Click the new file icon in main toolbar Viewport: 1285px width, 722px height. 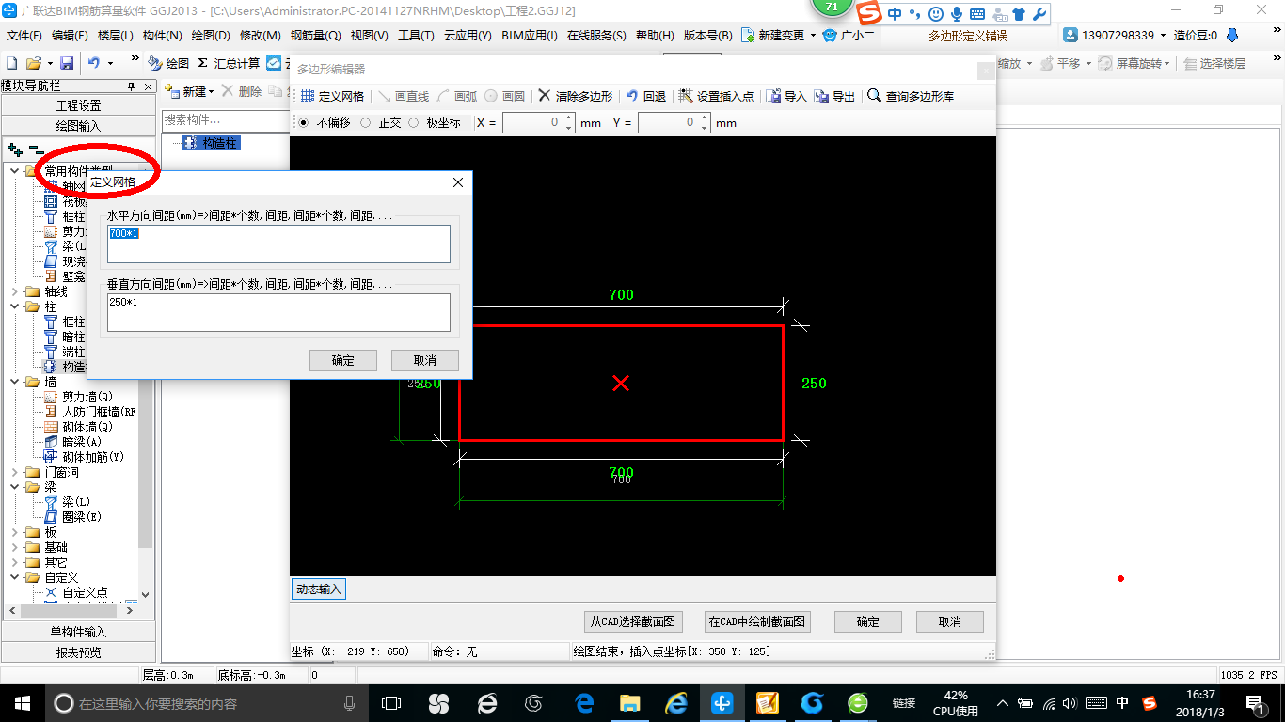pos(11,63)
